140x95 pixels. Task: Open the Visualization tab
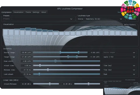(18, 12)
